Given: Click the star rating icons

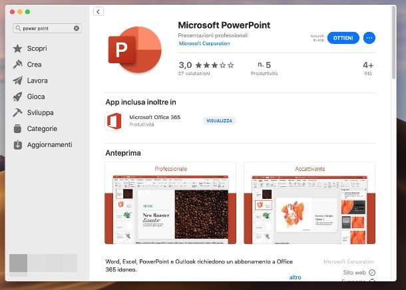Looking at the screenshot, I should [x=215, y=65].
